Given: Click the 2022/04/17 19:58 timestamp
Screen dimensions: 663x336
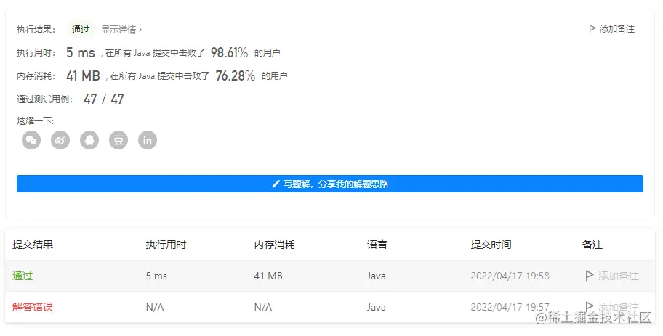Looking at the screenshot, I should [510, 276].
